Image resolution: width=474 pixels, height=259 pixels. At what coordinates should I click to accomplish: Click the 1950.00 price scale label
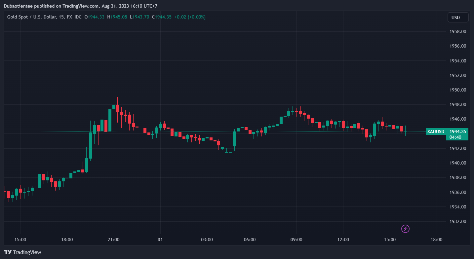(x=458, y=90)
